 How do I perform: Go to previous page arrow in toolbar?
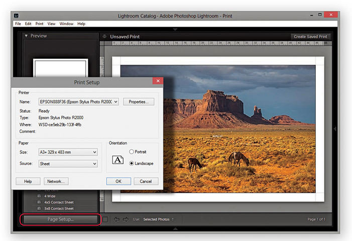click(116, 219)
